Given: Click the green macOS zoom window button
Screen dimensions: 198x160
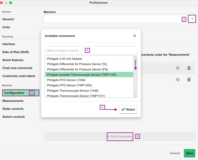Looking at the screenshot, I should (11, 3).
